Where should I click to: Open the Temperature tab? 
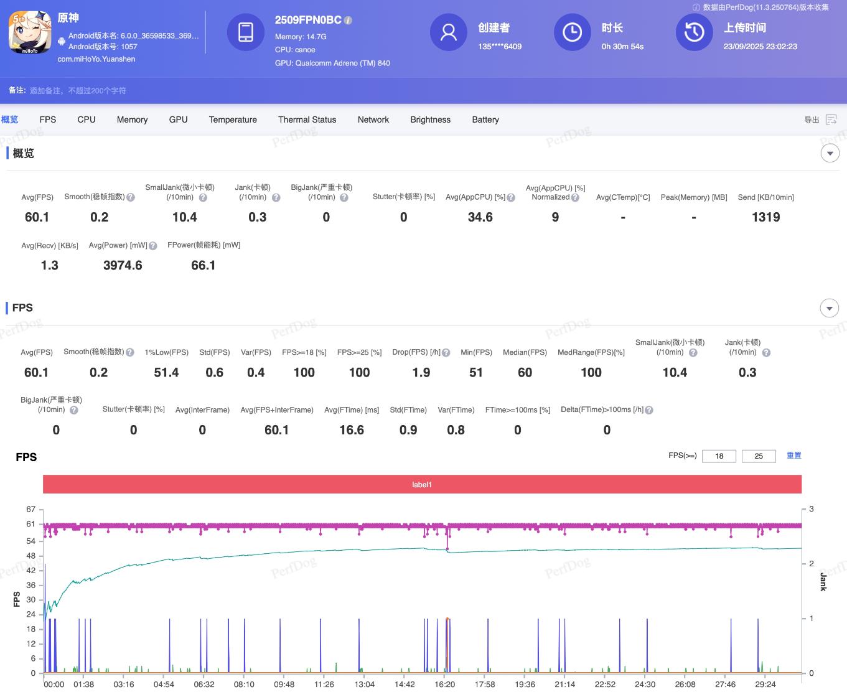233,119
